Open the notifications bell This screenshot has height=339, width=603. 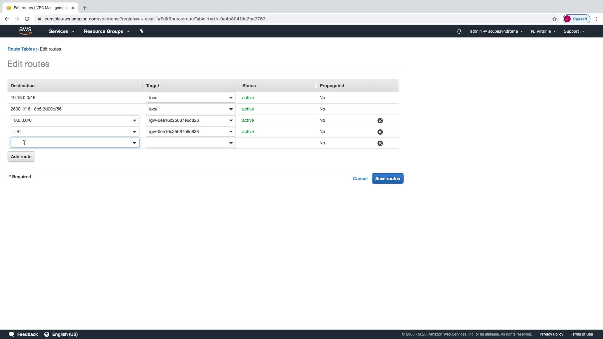459,31
